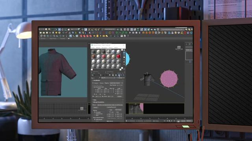Click the ViewCube in the perspective viewport
Viewport: 252px width, 141px height.
pyautogui.click(x=179, y=48)
